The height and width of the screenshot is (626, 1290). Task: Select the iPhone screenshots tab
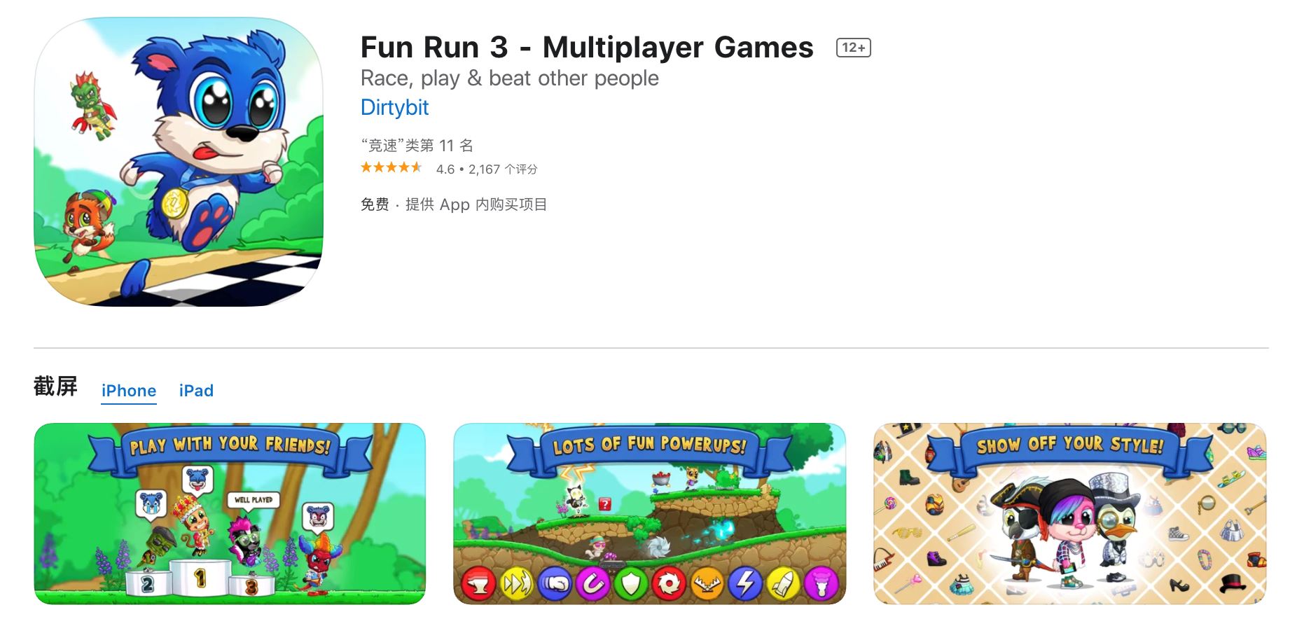click(x=129, y=391)
